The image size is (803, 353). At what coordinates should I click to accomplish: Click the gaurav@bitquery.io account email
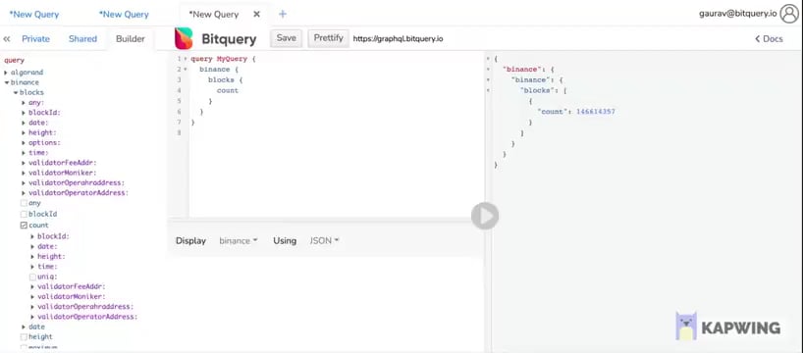tap(737, 14)
